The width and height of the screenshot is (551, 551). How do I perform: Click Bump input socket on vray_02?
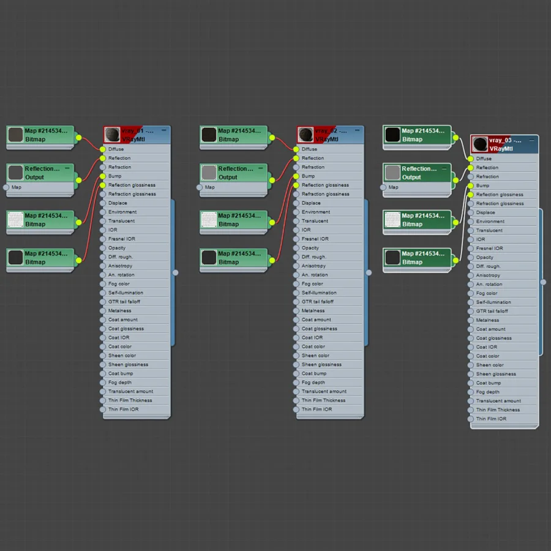296,176
